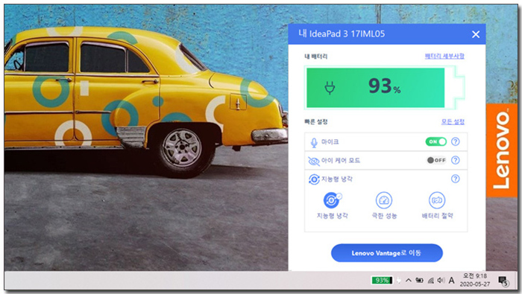The image size is (522, 294).
Task: Open the taskbar clock showing 오전 9:18
Action: click(475, 280)
